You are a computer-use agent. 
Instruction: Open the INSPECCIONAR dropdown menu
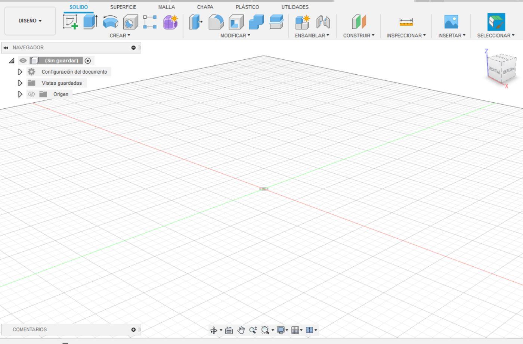406,35
